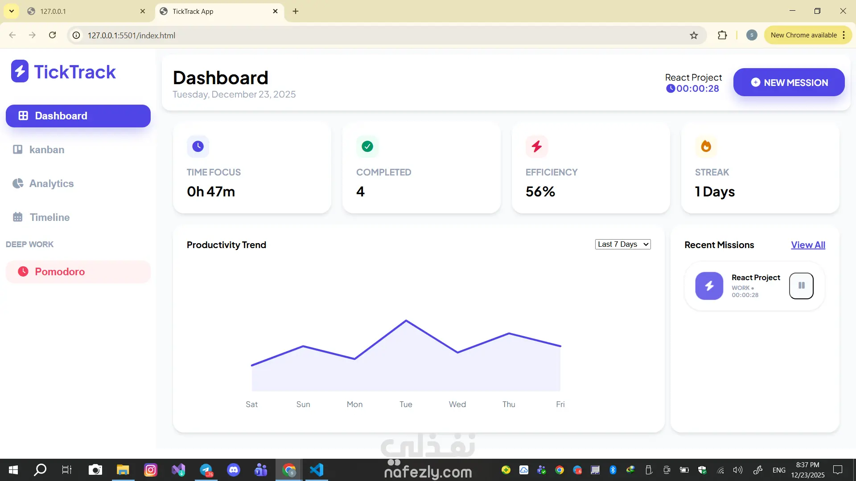Bookmark this page with star icon
The image size is (856, 481).
coord(694,35)
